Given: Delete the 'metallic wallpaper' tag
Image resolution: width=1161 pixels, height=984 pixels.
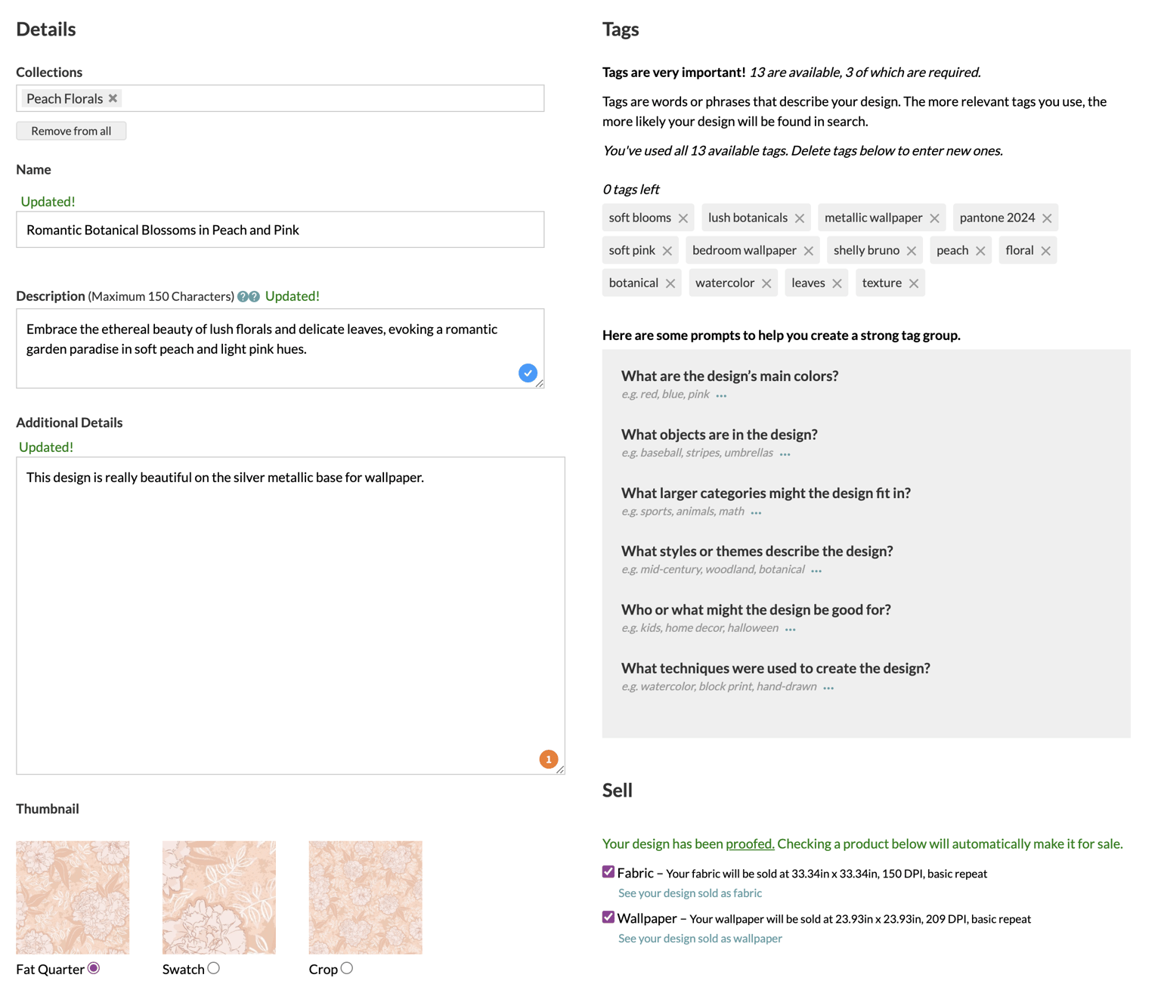Looking at the screenshot, I should point(935,218).
